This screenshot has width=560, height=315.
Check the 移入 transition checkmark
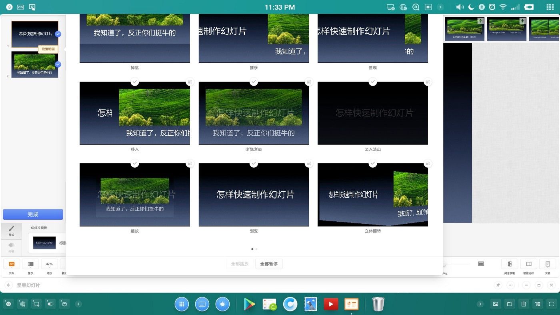(x=135, y=82)
